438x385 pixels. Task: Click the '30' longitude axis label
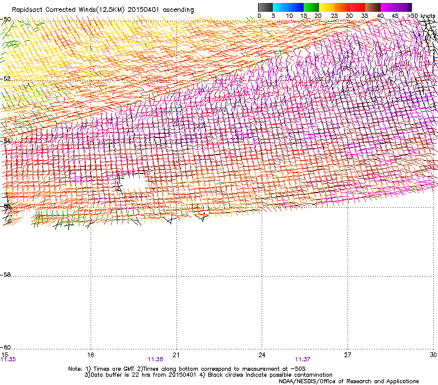(x=433, y=355)
